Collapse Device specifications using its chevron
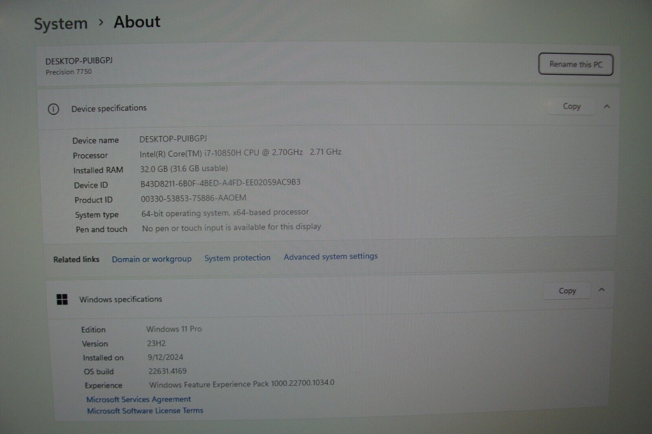 pyautogui.click(x=607, y=107)
